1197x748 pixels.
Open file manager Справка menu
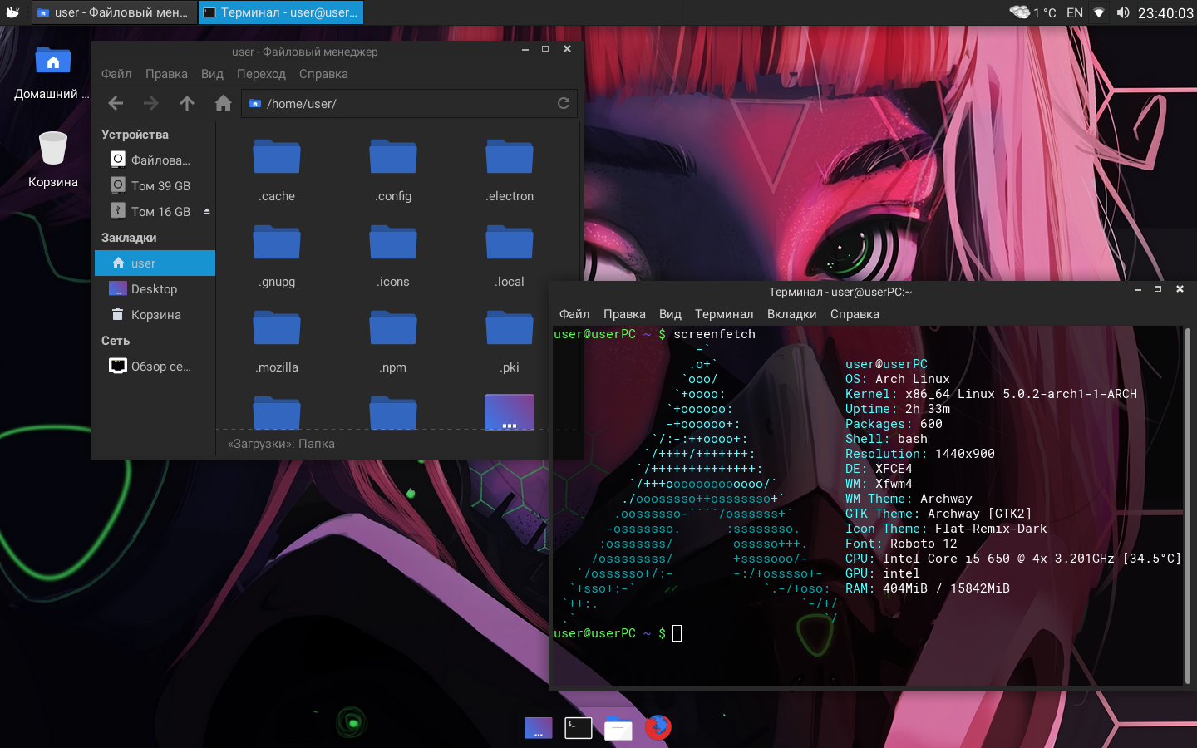point(323,74)
